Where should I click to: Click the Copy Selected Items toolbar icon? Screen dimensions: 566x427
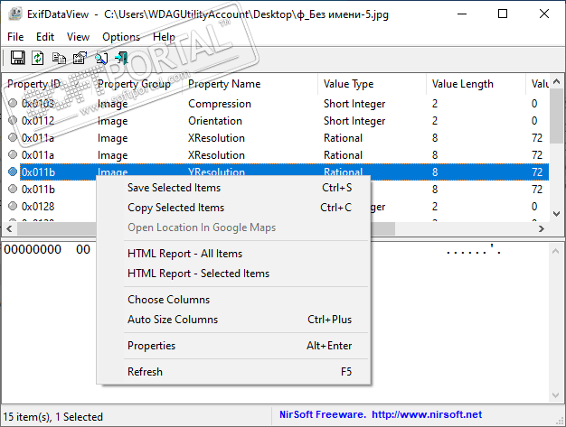(x=59, y=58)
